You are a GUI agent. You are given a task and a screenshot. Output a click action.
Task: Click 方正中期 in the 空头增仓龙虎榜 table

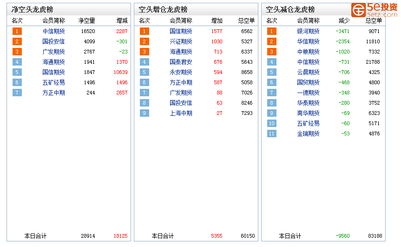click(181, 82)
